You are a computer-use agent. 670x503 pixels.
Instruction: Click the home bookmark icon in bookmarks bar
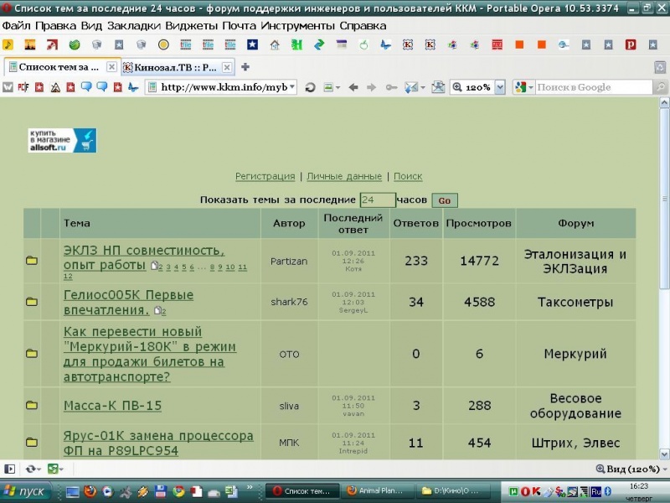click(x=274, y=44)
